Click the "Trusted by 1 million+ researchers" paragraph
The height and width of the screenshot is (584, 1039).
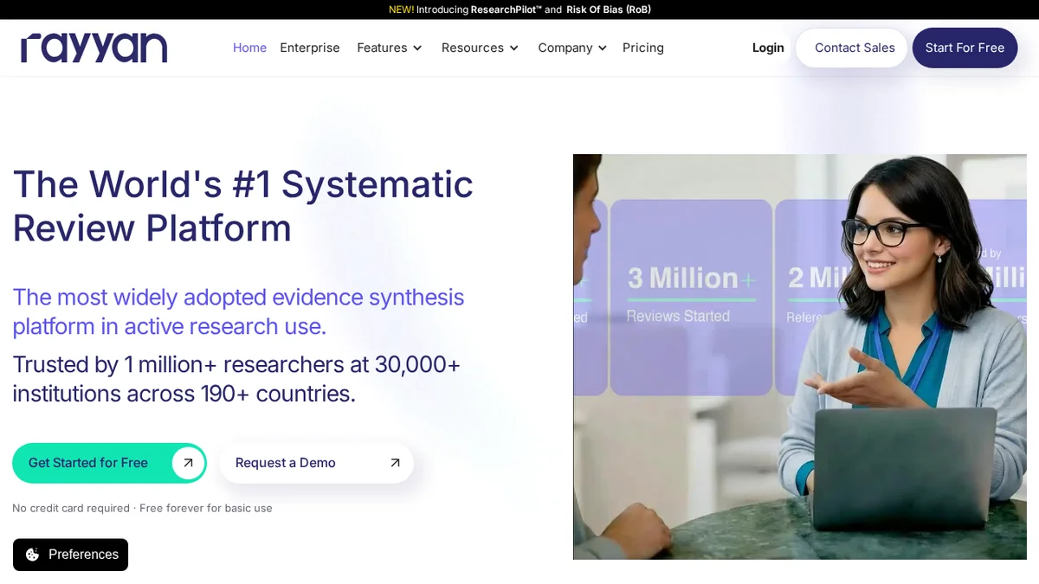(x=236, y=379)
